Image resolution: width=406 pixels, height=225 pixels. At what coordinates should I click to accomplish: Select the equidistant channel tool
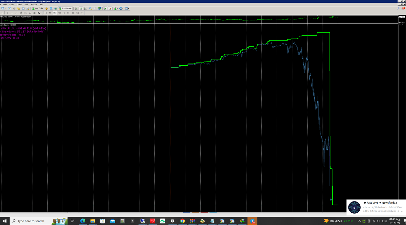21,13
